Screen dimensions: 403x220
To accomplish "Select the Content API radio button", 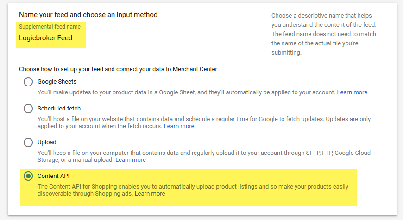I will [x=28, y=176].
